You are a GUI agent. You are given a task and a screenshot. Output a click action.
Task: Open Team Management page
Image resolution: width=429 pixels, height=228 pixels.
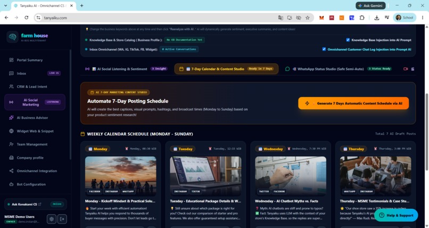coord(32,144)
